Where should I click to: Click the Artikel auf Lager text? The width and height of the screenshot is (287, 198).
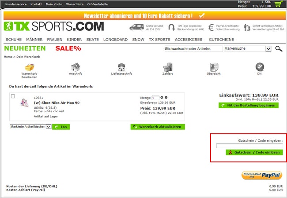[46, 116]
